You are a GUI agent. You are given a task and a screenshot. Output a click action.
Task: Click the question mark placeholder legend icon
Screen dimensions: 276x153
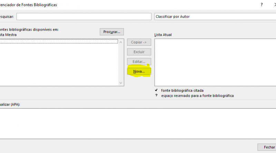point(156,96)
